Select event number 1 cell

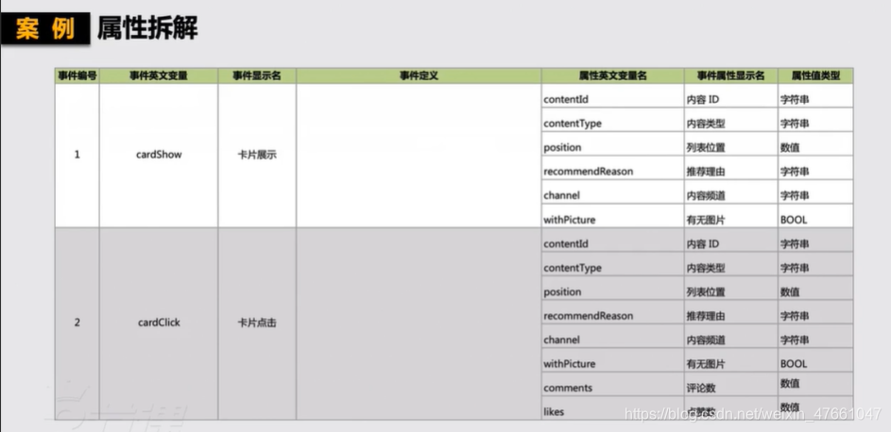(x=77, y=155)
